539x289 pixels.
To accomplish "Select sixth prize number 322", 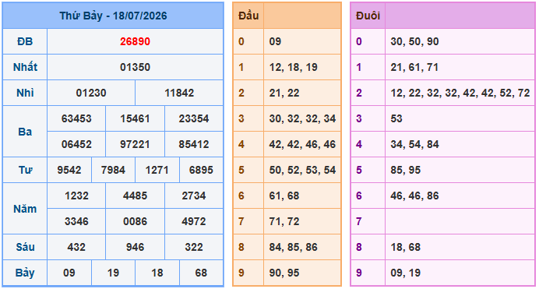I will click(194, 247).
